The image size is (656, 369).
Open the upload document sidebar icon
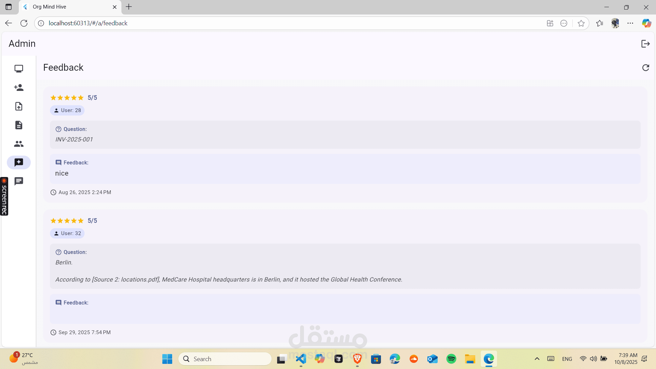(x=19, y=106)
